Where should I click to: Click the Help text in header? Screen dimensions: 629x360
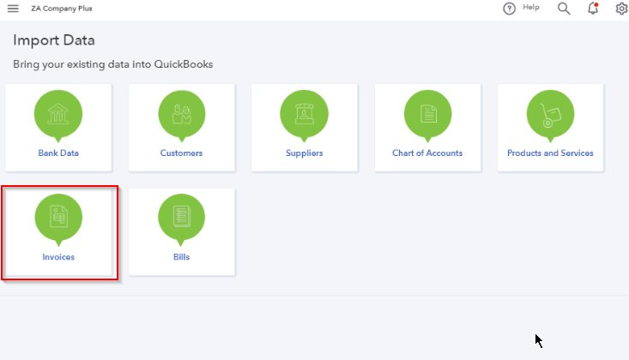[530, 7]
